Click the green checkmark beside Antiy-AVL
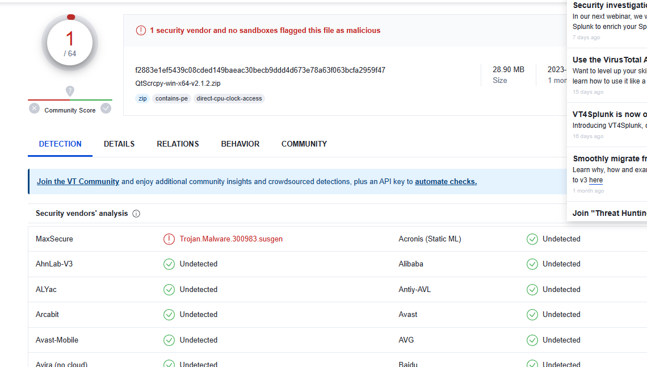Image resolution: width=647 pixels, height=367 pixels. click(532, 289)
